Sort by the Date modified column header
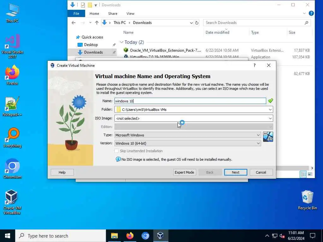 pos(217,32)
